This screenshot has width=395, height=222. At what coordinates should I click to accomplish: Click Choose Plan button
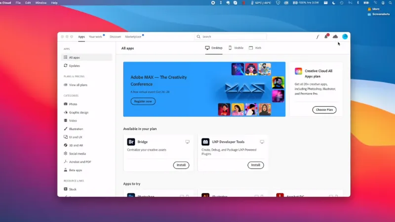tap(324, 110)
